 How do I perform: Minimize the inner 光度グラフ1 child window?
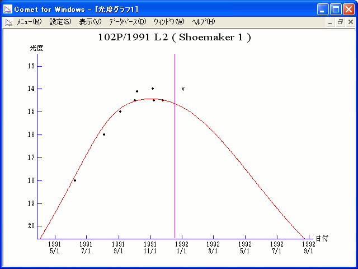point(331,22)
